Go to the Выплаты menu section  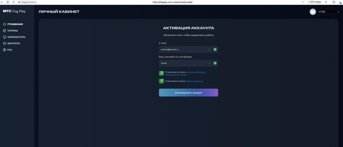(x=14, y=43)
